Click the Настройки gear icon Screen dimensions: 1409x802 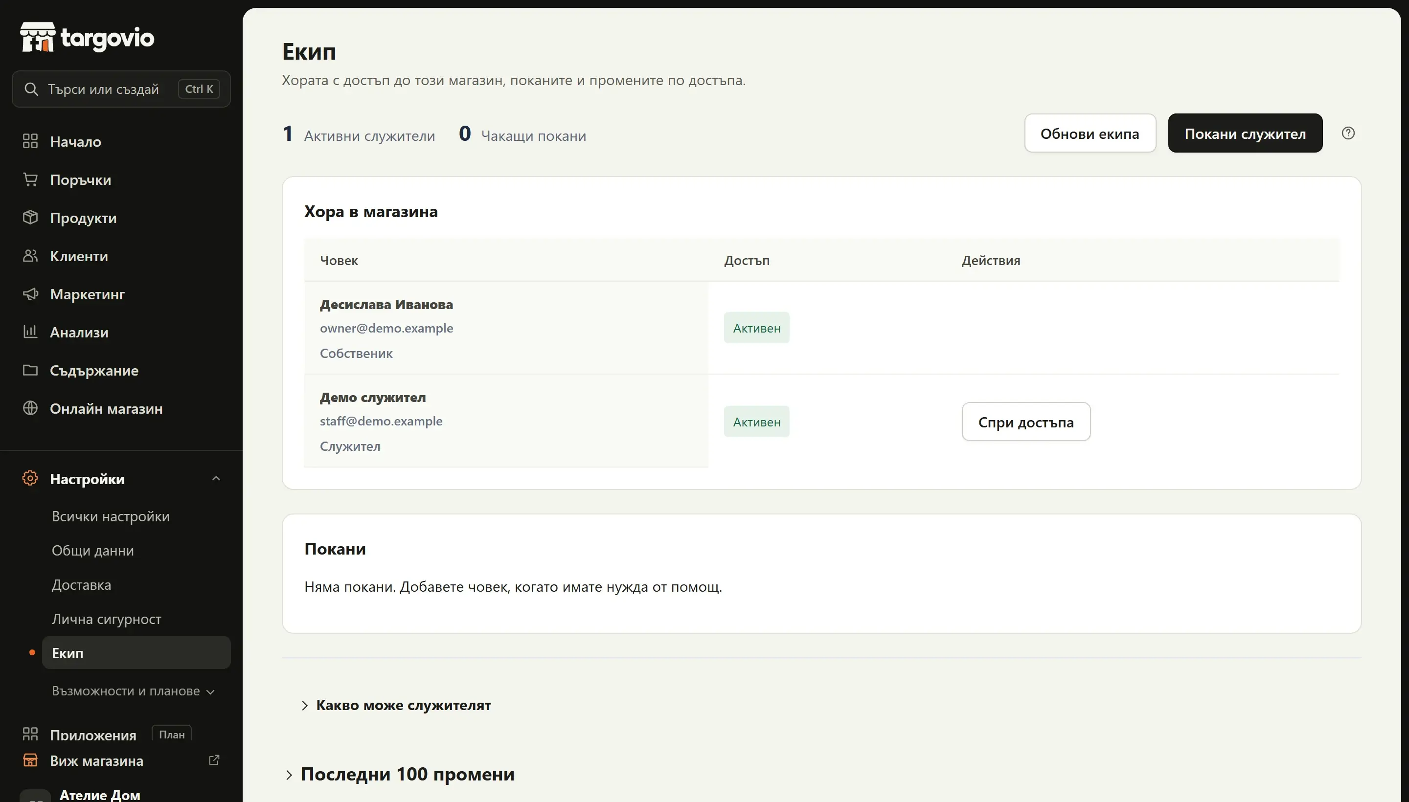click(30, 478)
